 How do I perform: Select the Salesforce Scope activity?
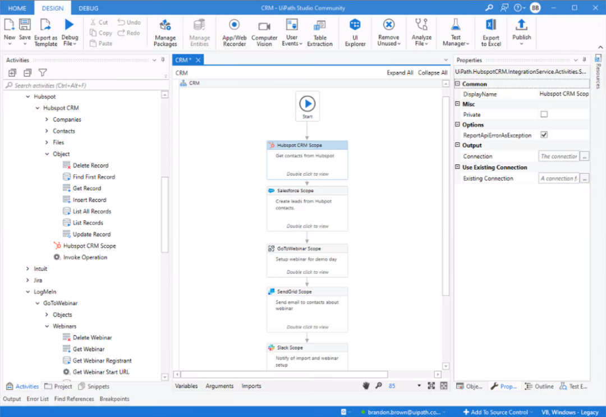pyautogui.click(x=307, y=209)
